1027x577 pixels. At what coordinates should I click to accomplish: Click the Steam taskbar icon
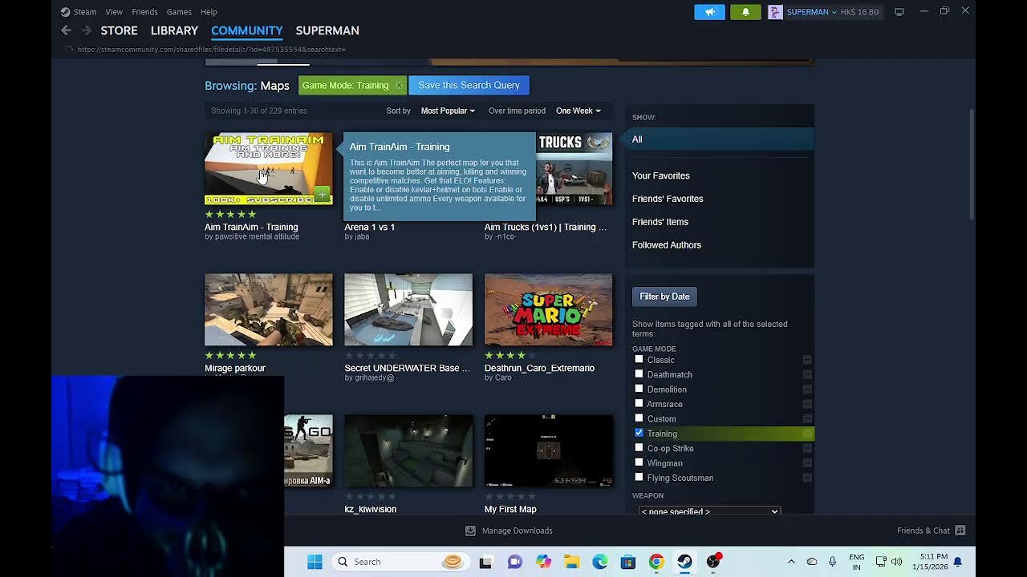click(684, 562)
